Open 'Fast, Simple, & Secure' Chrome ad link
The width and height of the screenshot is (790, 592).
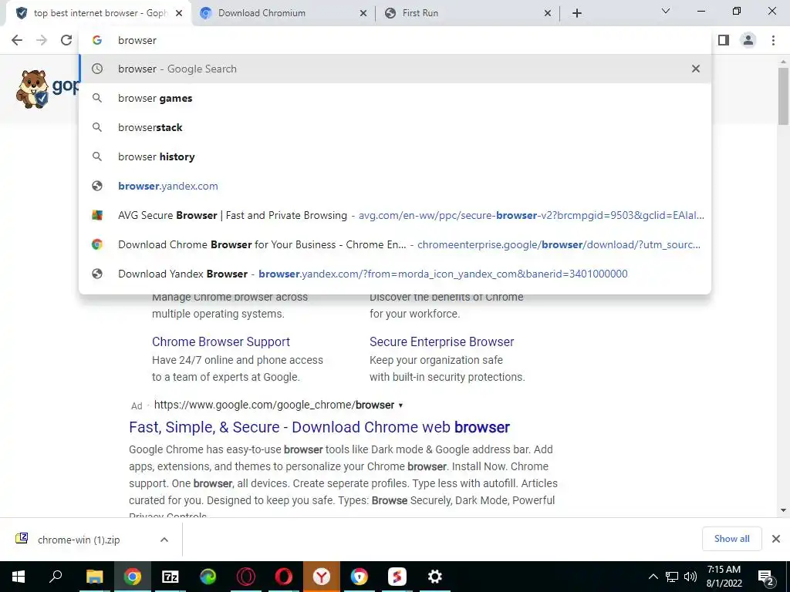(319, 427)
